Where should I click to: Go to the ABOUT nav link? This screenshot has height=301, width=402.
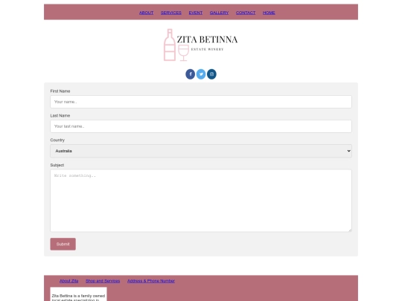tap(146, 13)
